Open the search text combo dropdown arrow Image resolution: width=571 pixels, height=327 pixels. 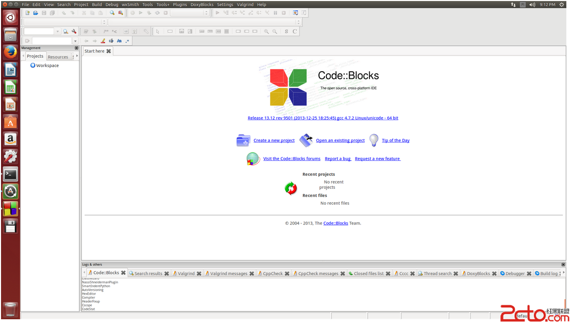click(x=57, y=31)
